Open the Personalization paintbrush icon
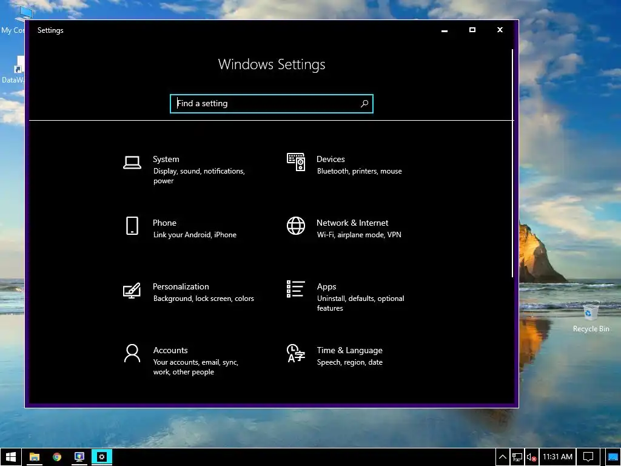621x466 pixels. (132, 291)
